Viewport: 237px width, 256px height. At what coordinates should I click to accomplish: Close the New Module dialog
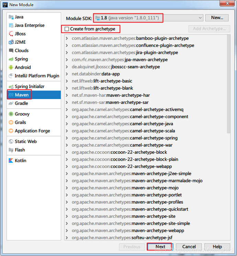click(227, 3)
